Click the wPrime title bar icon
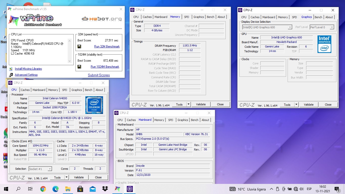345x194 pixels. 10,9
